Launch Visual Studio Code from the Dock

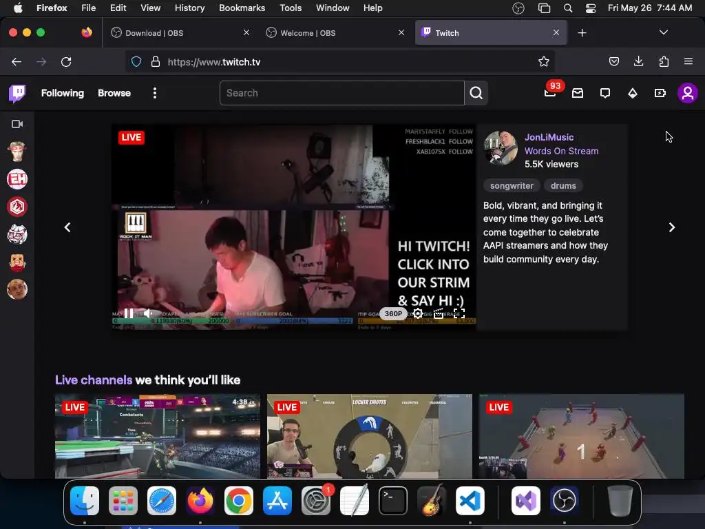[470, 501]
